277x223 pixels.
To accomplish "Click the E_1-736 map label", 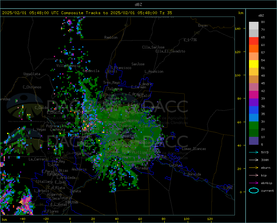I will pyautogui.click(x=190, y=40).
